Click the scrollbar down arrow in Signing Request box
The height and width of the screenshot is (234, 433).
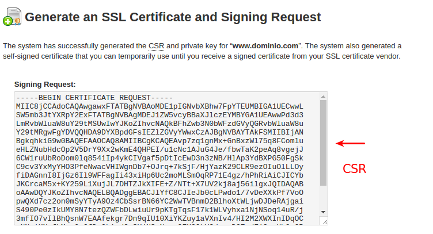pyautogui.click(x=324, y=212)
